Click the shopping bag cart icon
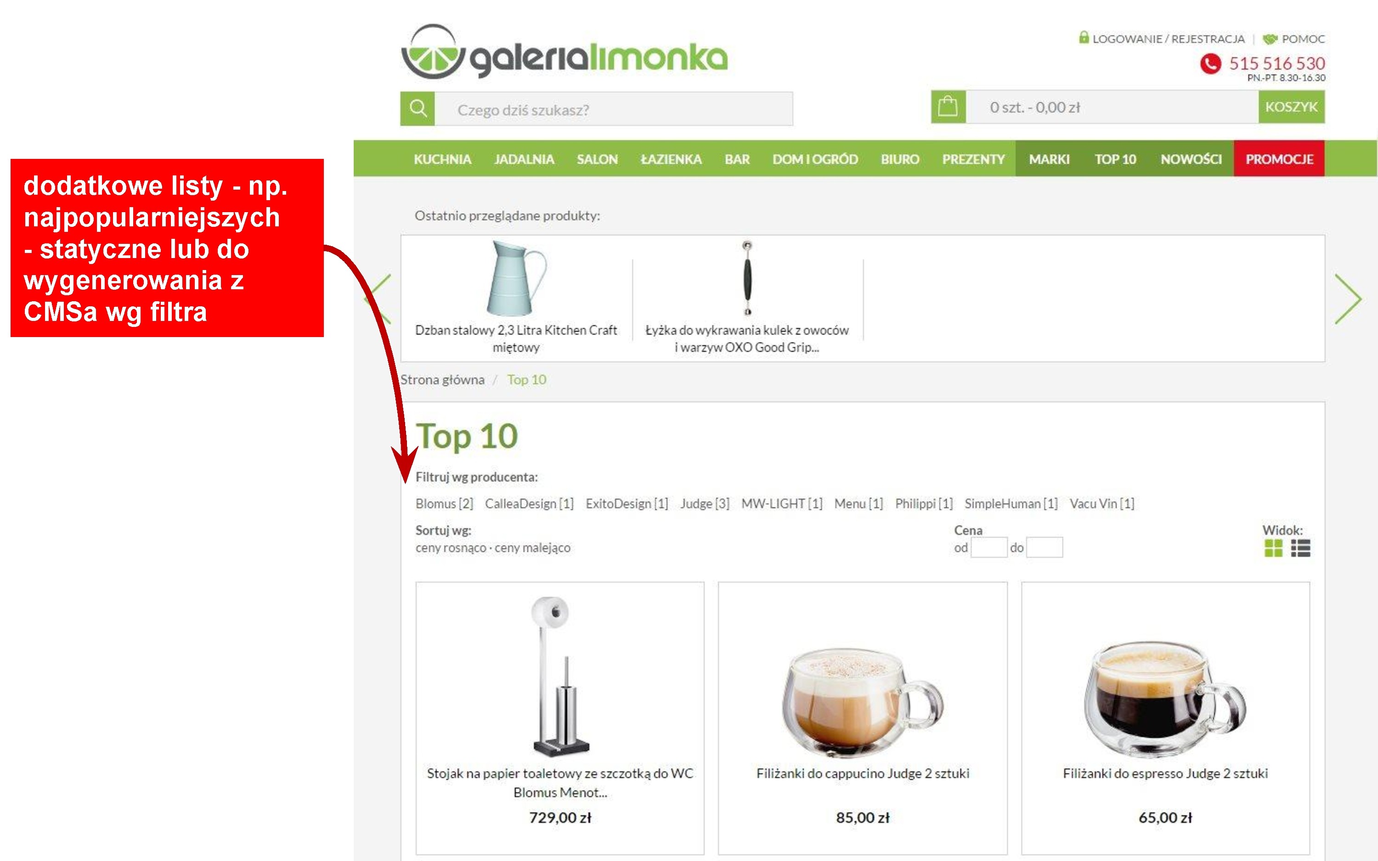 coord(948,107)
